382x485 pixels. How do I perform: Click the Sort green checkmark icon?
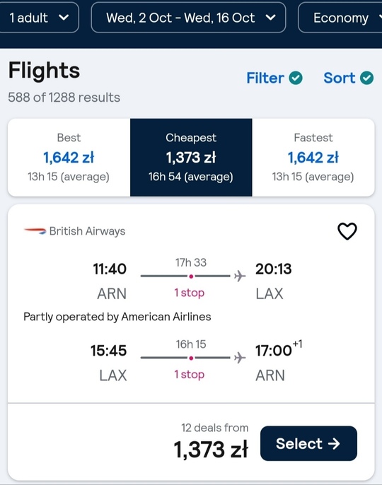click(367, 78)
